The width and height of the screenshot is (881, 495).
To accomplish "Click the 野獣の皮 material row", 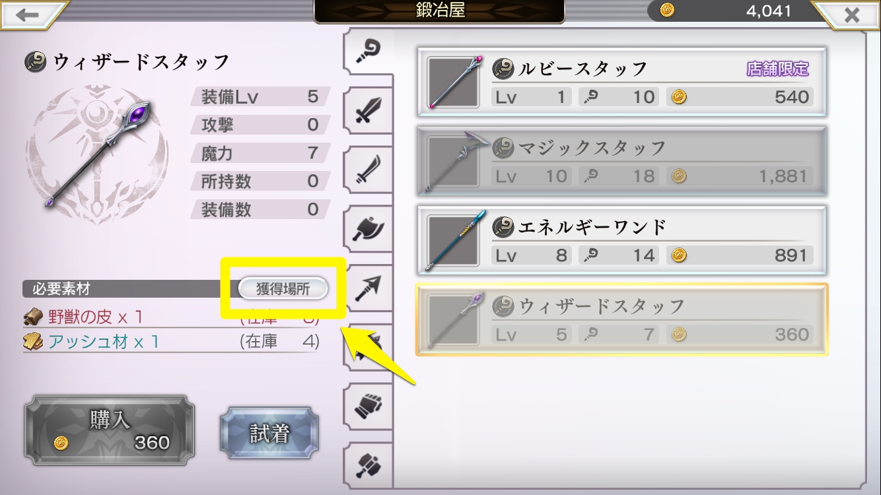I will 172,317.
